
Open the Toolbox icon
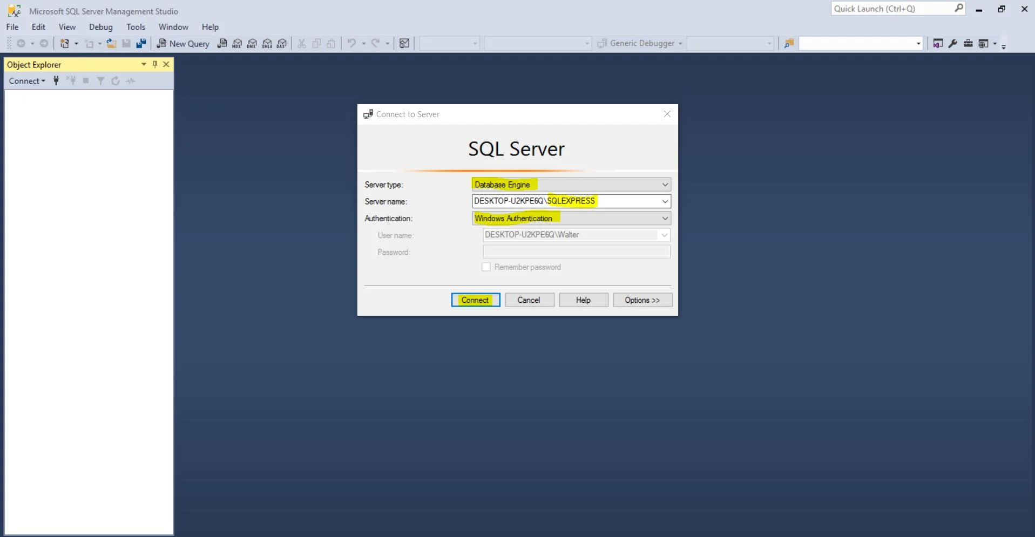point(968,44)
